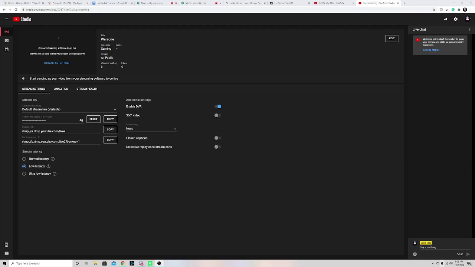Show hidden system tray icons chevron
This screenshot has width=475, height=267.
pos(433,263)
